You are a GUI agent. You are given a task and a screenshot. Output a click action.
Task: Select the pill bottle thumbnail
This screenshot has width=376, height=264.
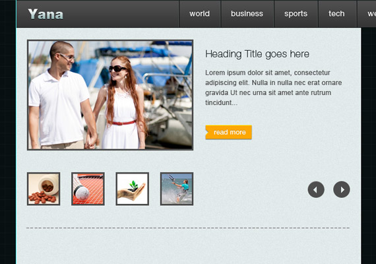(x=44, y=189)
